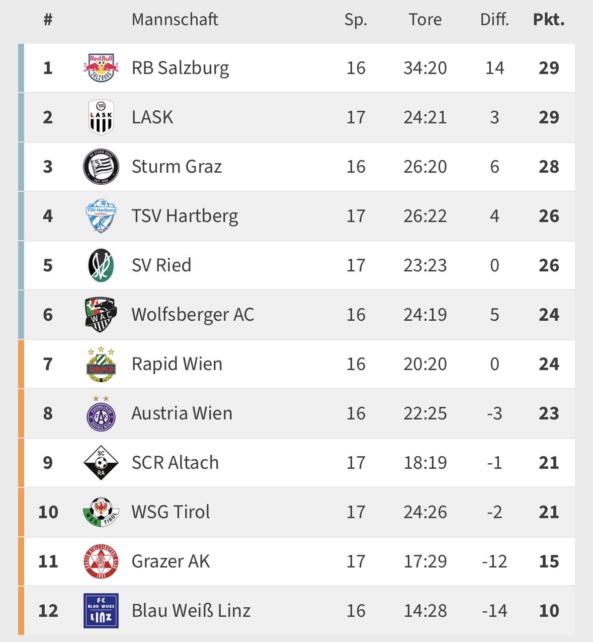Open the Wolfsberger AC team link

pos(193,315)
